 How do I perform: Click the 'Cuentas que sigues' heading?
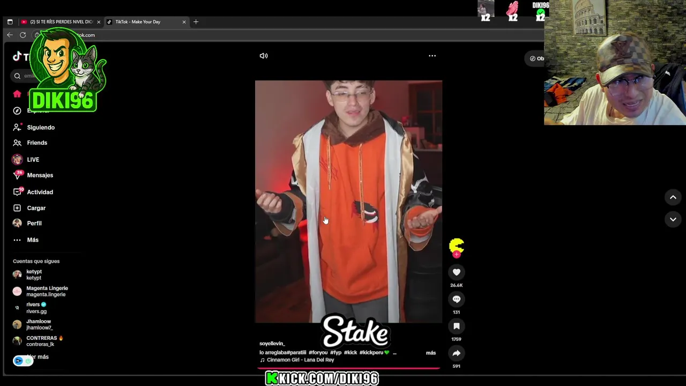(x=36, y=261)
